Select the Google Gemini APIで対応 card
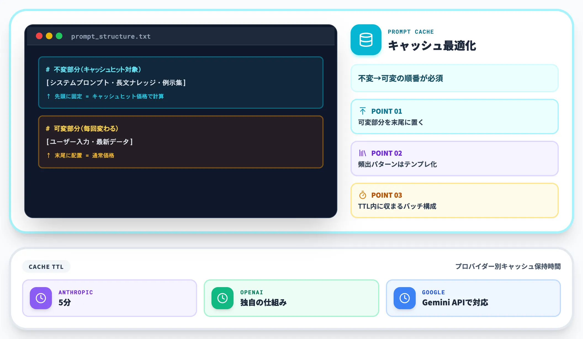 pyautogui.click(x=473, y=298)
